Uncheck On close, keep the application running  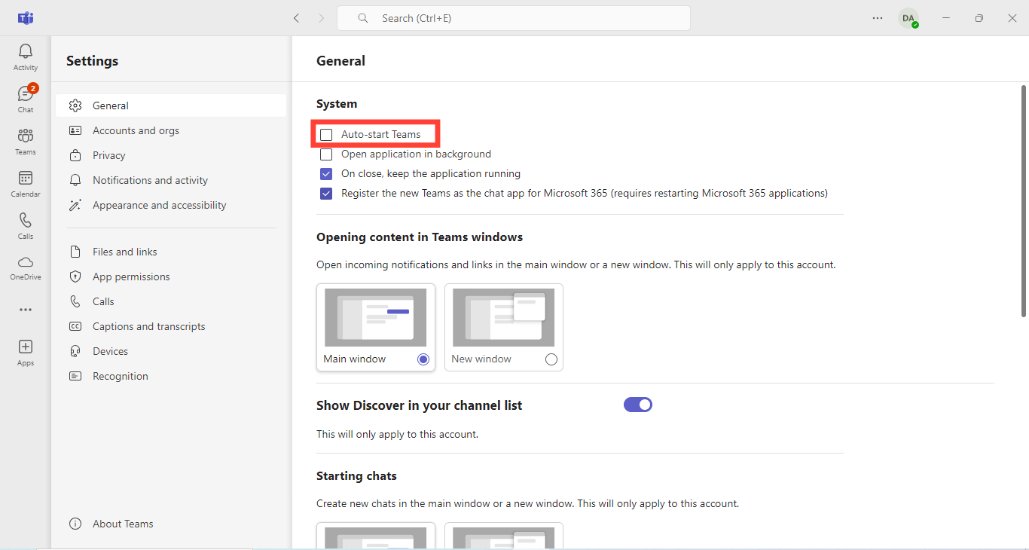(326, 173)
